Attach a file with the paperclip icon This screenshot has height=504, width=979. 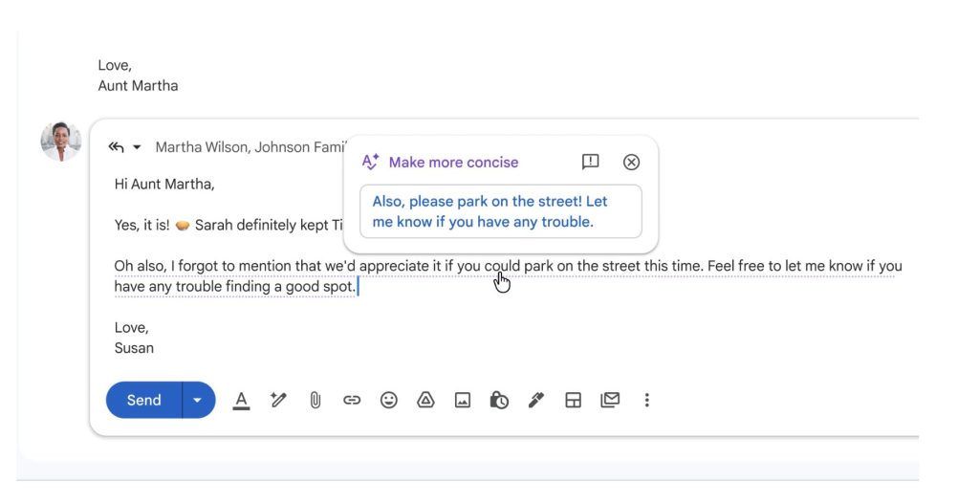315,400
